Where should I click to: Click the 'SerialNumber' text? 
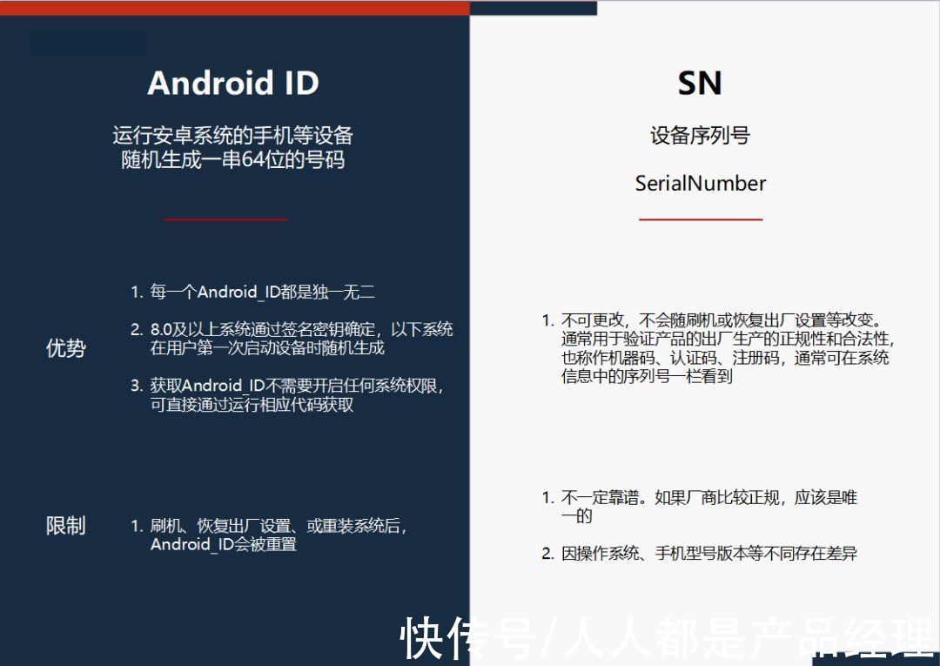(x=700, y=184)
